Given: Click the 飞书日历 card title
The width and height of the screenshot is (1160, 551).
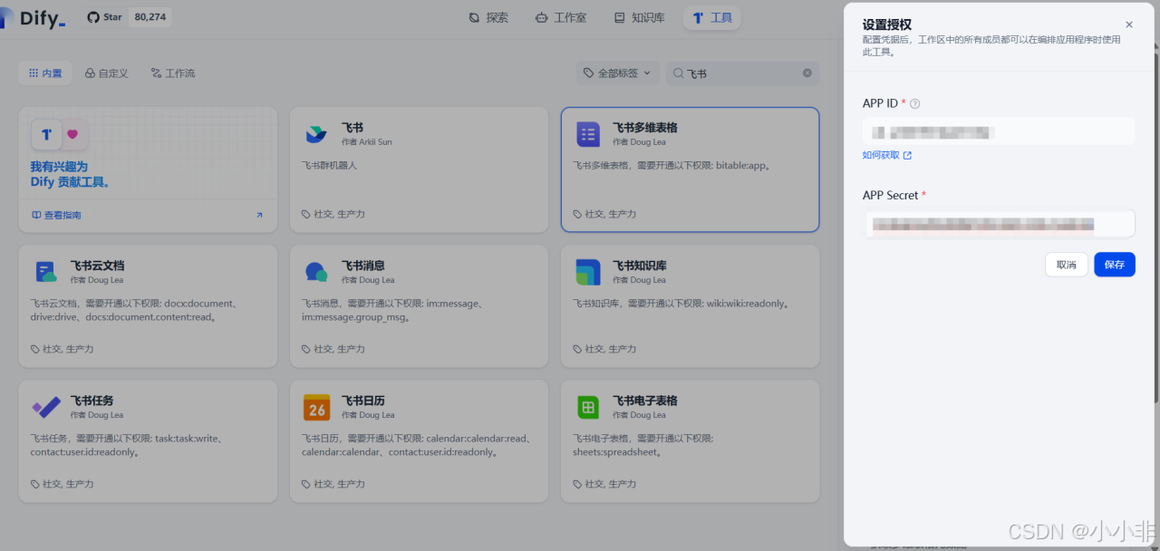Looking at the screenshot, I should (363, 401).
